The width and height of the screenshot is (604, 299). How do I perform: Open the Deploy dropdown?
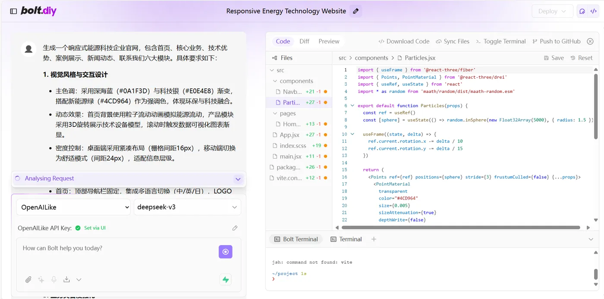click(552, 11)
